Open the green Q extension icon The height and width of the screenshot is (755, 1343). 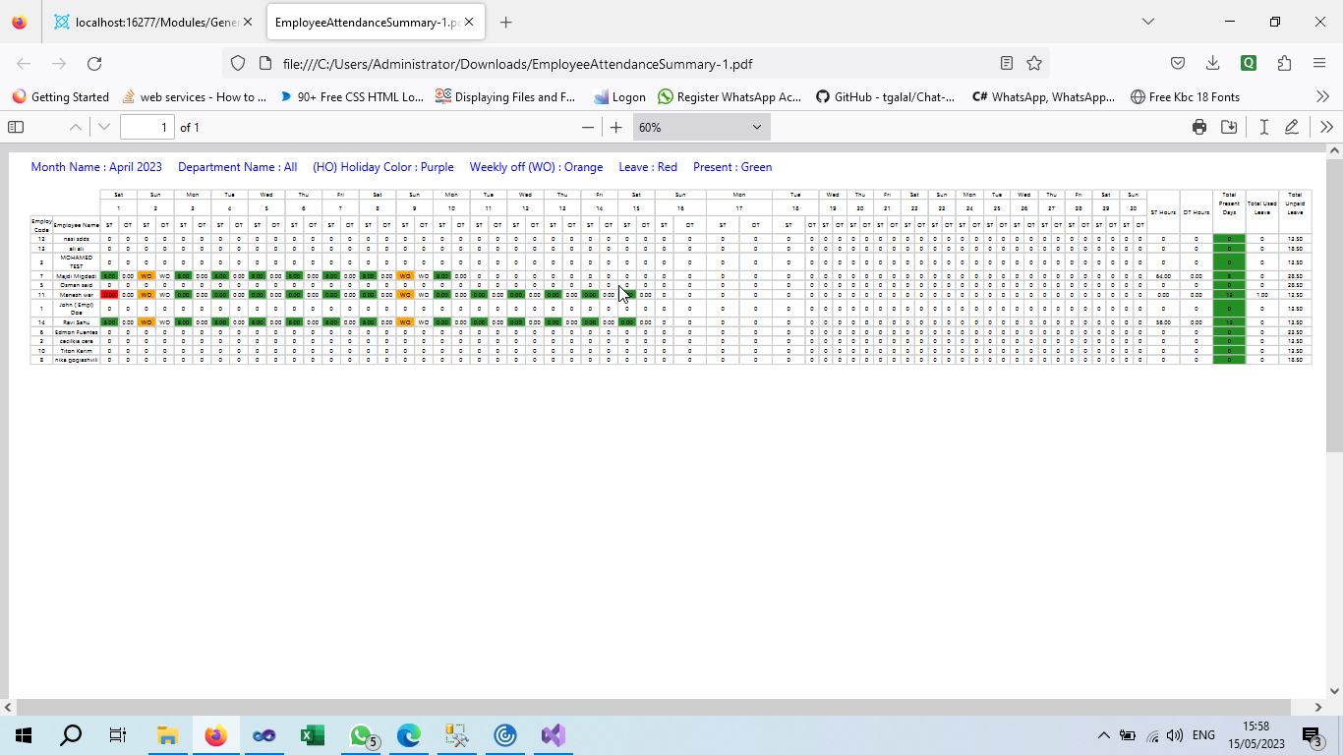(x=1249, y=64)
